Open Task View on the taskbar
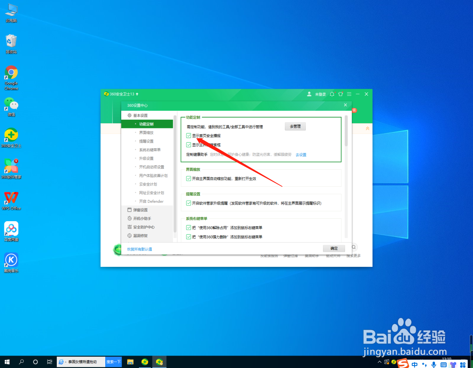Screen dimensions: 473x368 (x=50, y=362)
